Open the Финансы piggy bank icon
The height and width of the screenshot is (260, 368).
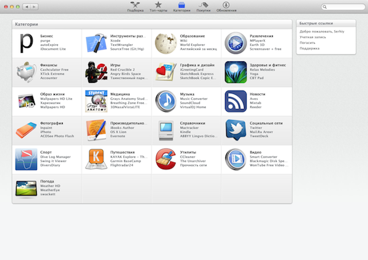pos(26,72)
